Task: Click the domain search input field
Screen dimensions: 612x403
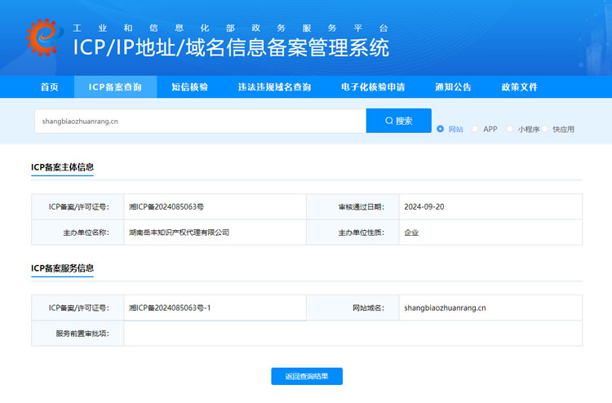Action: click(x=200, y=121)
